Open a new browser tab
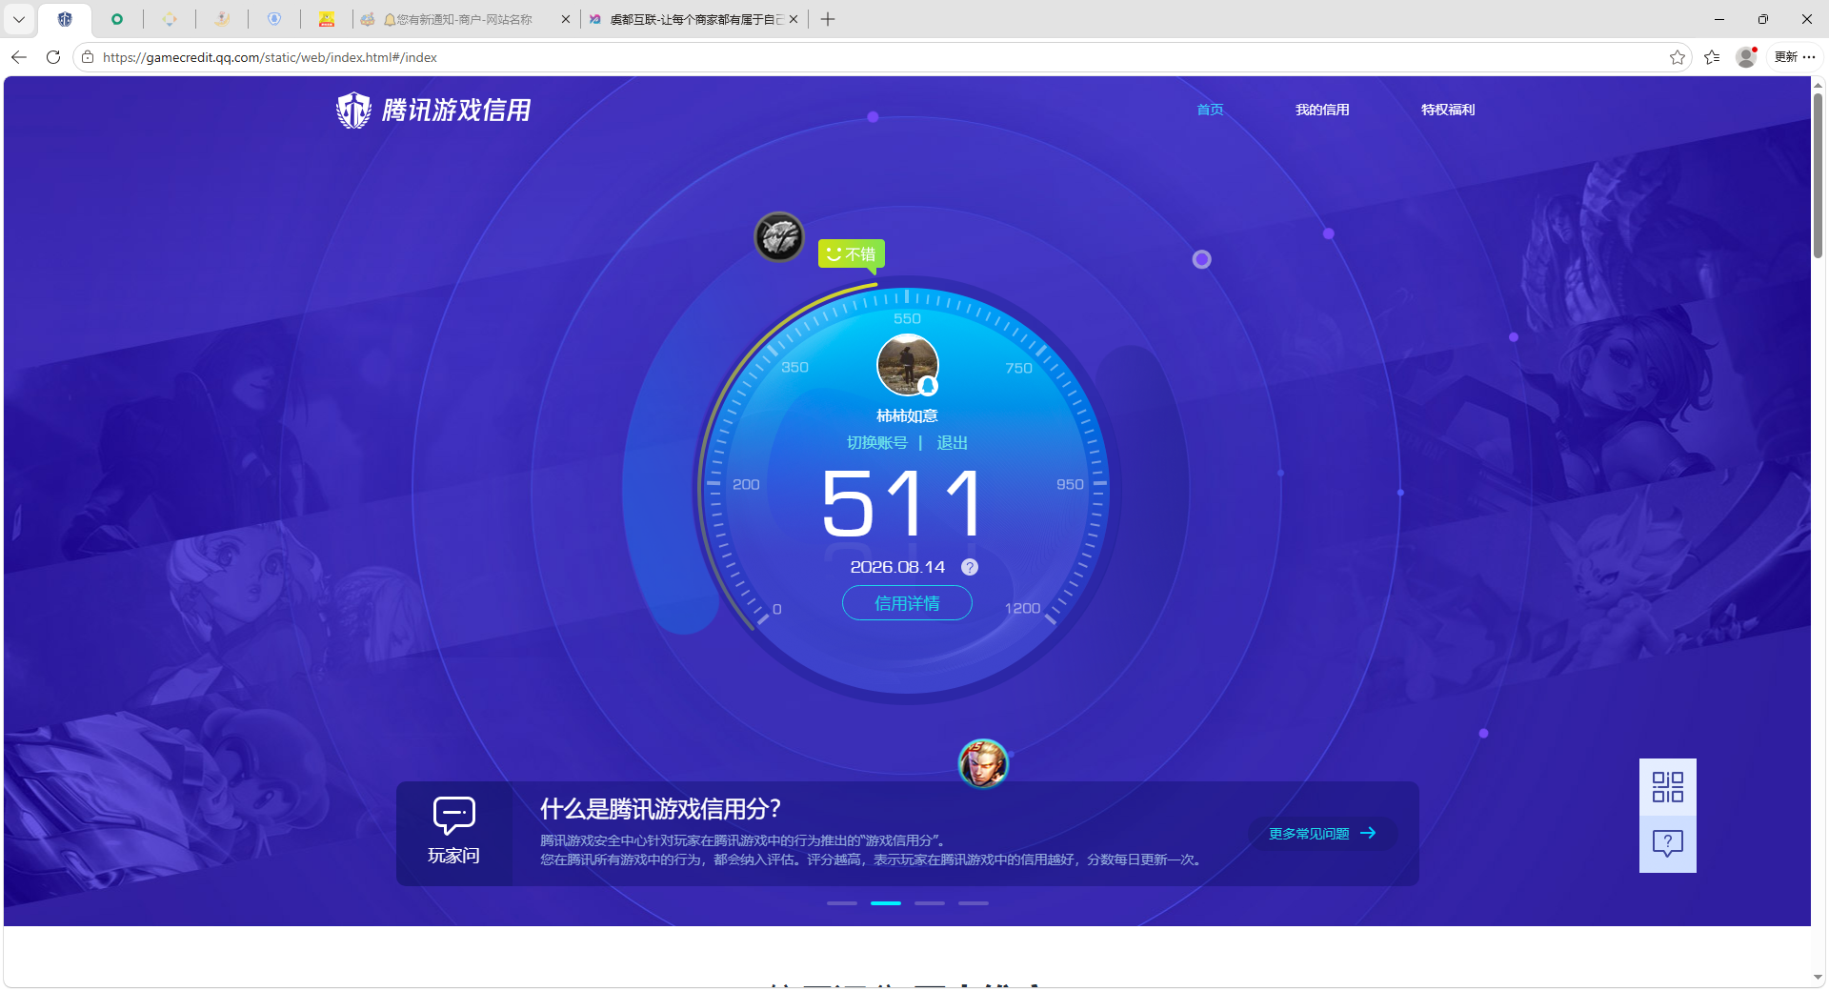 click(828, 19)
